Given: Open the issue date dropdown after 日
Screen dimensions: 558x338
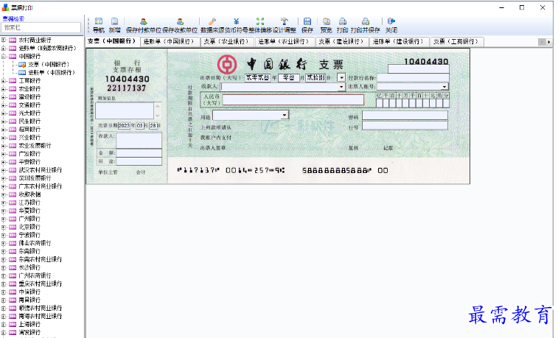Looking at the screenshot, I should (x=341, y=77).
